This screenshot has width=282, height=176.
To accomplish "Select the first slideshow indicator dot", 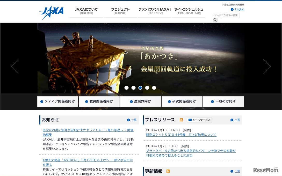I will point(126,88).
